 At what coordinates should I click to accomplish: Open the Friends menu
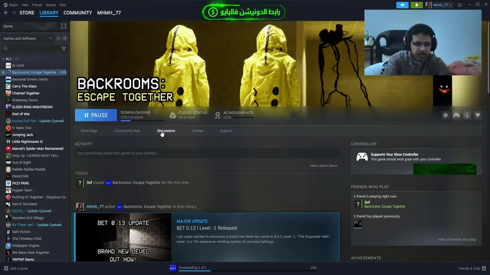(37, 5)
